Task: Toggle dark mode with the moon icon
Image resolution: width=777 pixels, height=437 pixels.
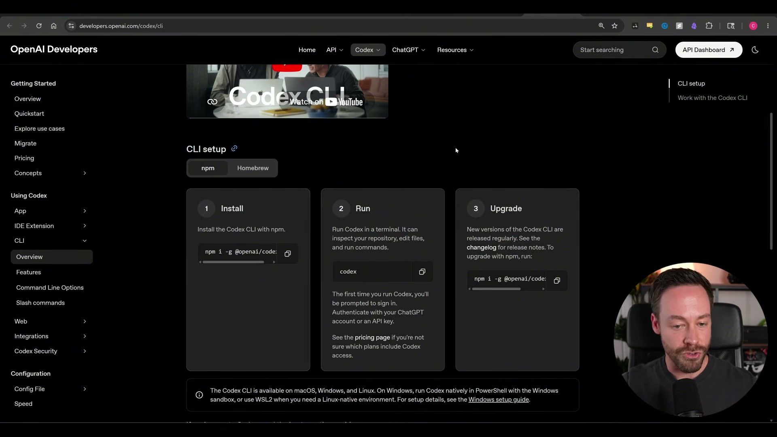Action: click(x=755, y=50)
